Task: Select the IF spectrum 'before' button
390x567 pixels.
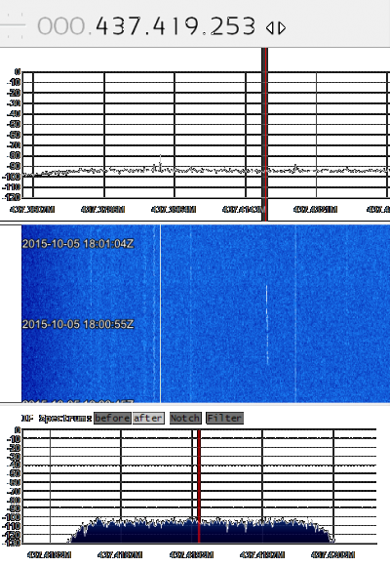Action: (112, 419)
